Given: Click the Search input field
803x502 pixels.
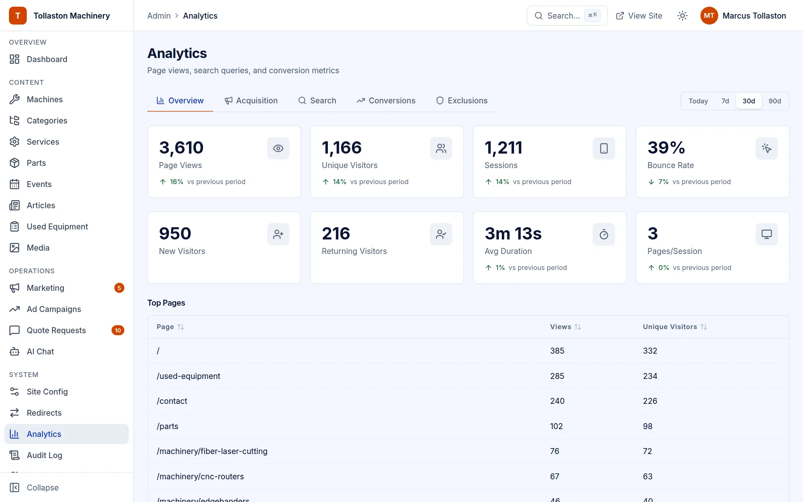Looking at the screenshot, I should 567,16.
